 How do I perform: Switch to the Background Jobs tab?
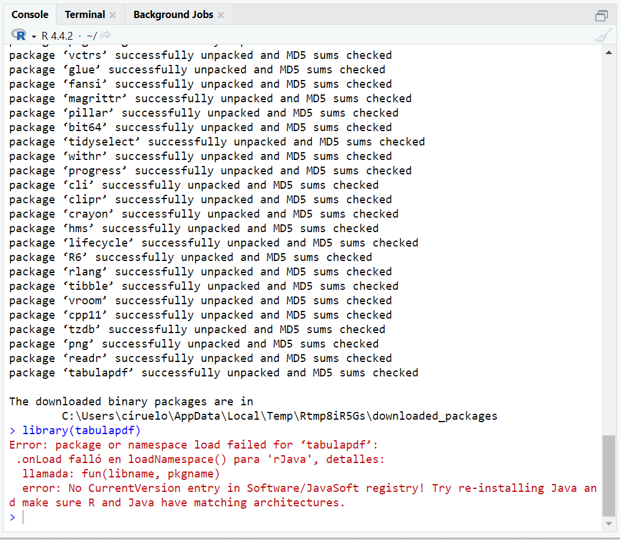point(173,15)
